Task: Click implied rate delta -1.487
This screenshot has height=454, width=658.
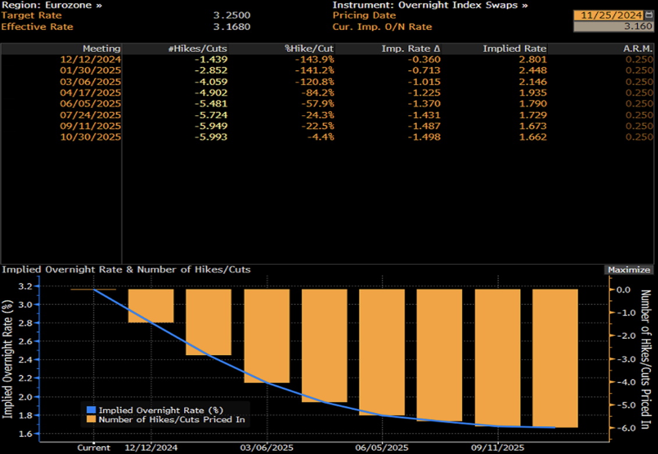Action: (x=424, y=126)
